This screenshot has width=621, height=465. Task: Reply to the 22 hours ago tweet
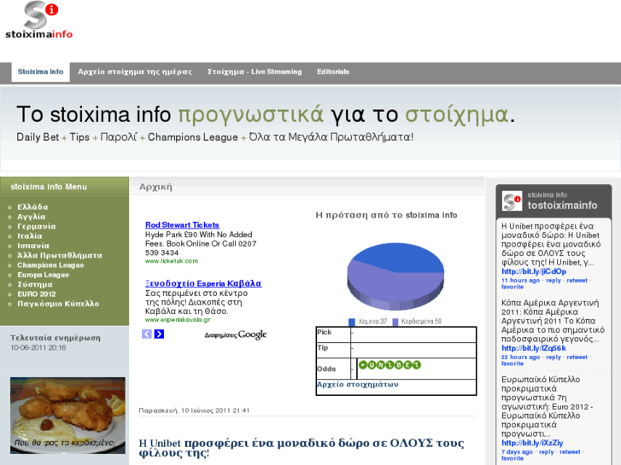554,357
